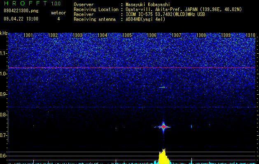Click the file name 0904221300.png
Image resolution: width=259 pixels, height=164 pixels.
tap(21, 11)
